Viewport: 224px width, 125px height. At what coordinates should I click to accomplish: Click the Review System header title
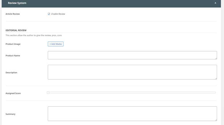pos(17,3)
